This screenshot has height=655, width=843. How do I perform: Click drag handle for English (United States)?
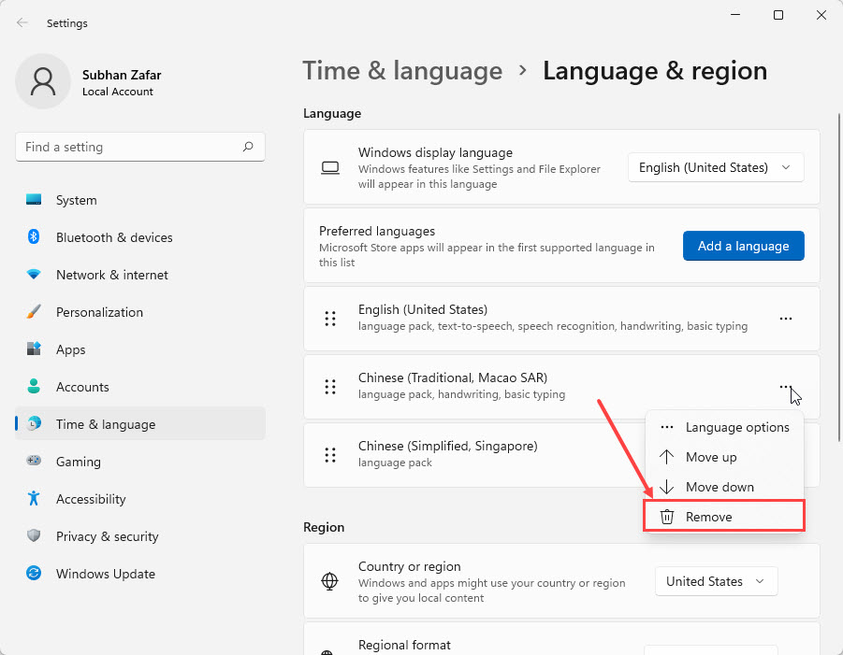click(x=330, y=319)
